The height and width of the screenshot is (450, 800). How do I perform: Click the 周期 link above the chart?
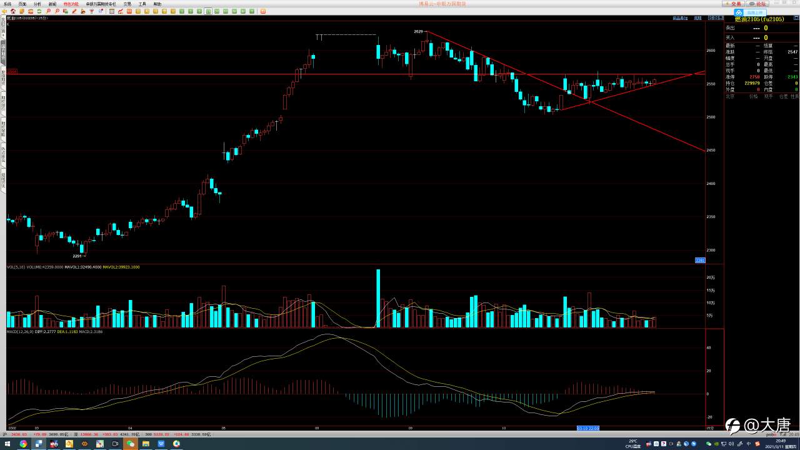pyautogui.click(x=697, y=18)
